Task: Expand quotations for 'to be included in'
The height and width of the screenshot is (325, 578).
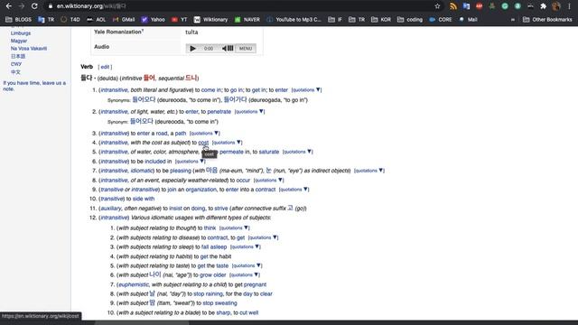Action: pyautogui.click(x=190, y=162)
